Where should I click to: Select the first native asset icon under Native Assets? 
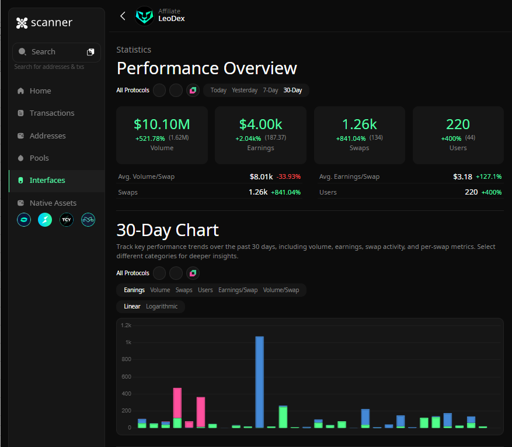(23, 220)
